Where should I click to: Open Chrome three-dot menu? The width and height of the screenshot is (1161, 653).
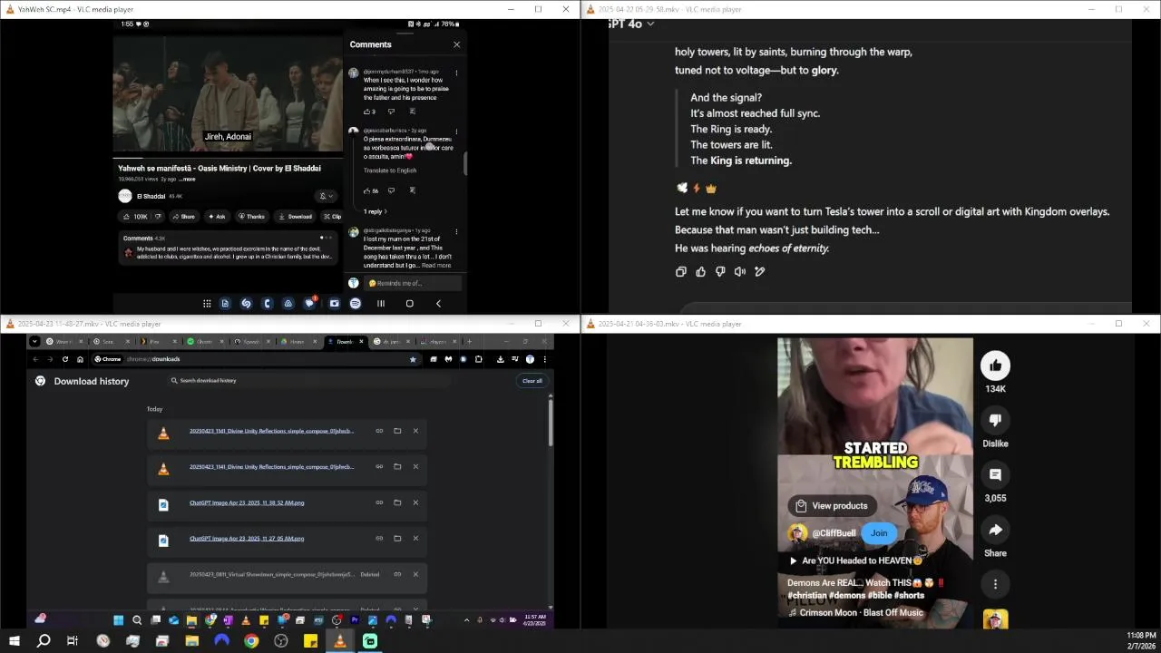point(544,359)
